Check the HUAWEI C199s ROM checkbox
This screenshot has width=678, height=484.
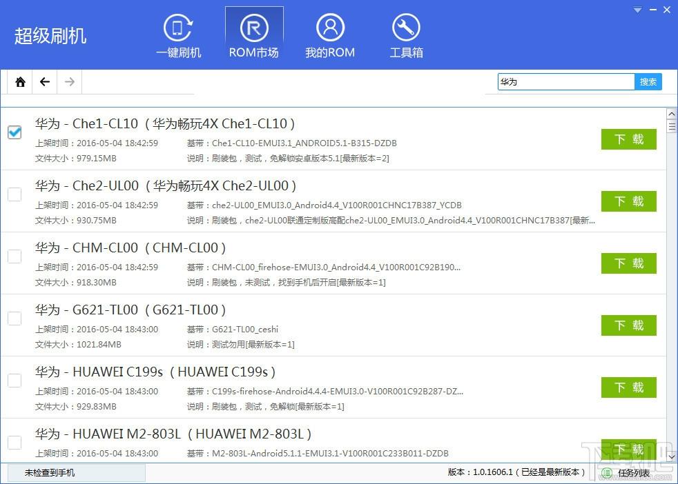point(14,381)
